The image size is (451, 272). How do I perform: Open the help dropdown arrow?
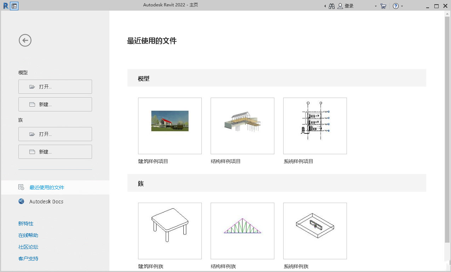point(401,6)
